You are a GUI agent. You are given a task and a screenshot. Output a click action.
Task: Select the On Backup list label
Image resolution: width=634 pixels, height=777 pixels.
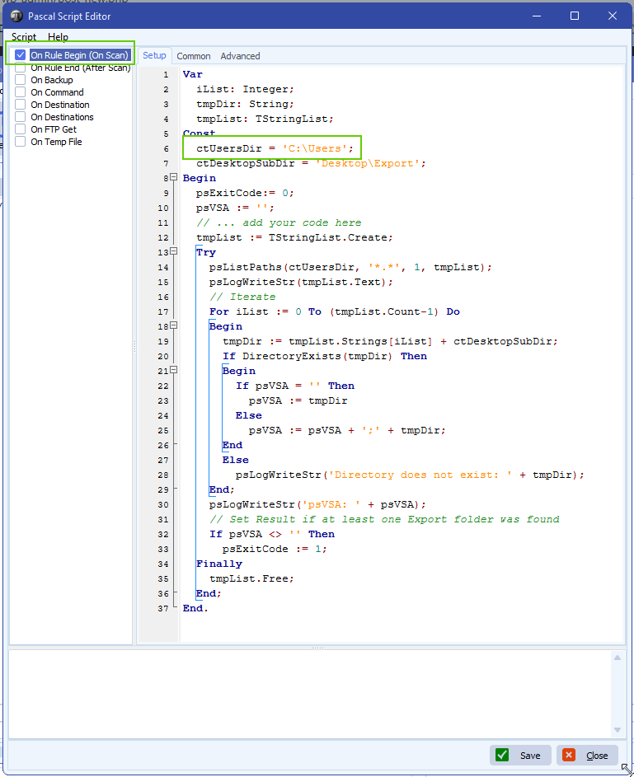[x=52, y=80]
